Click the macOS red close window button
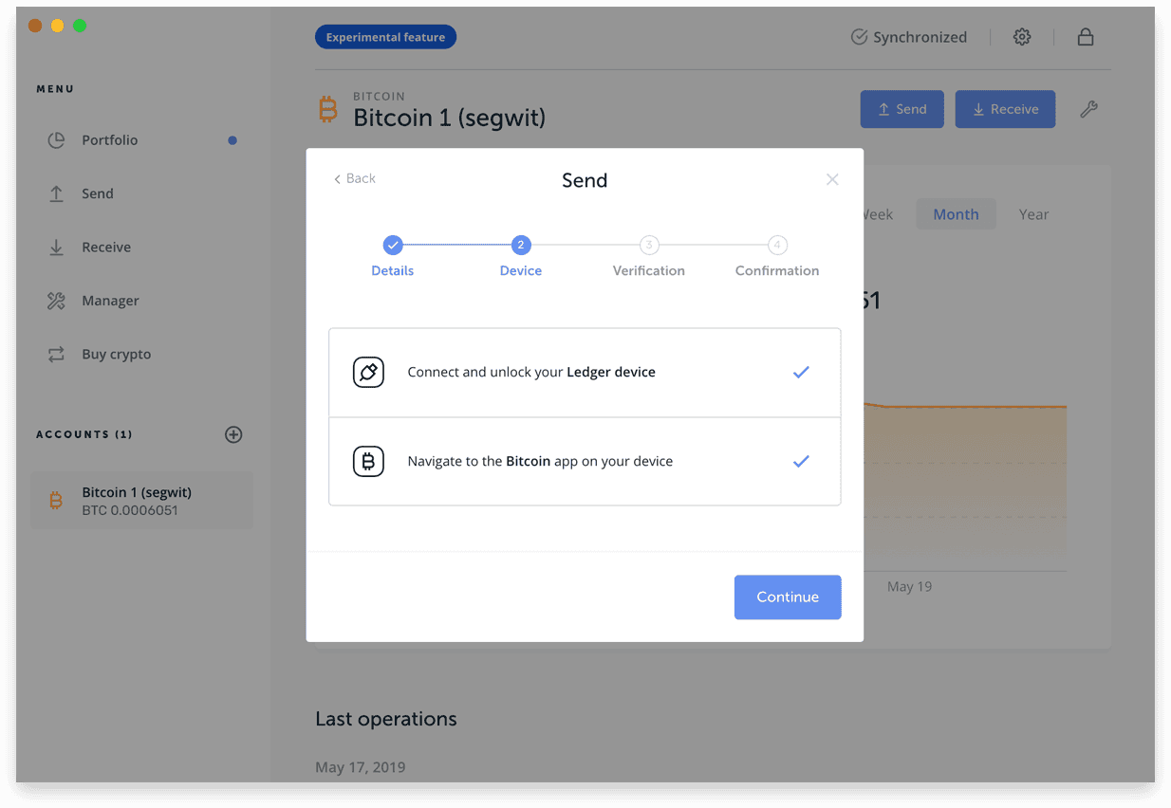 (x=35, y=26)
